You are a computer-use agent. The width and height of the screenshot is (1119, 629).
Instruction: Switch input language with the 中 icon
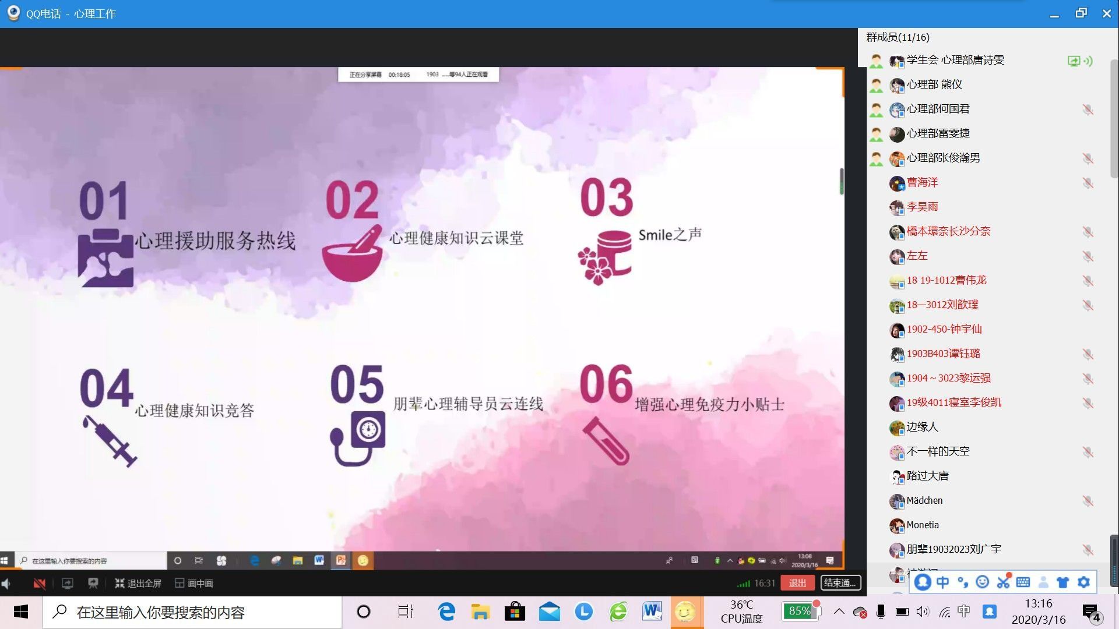[x=942, y=582]
